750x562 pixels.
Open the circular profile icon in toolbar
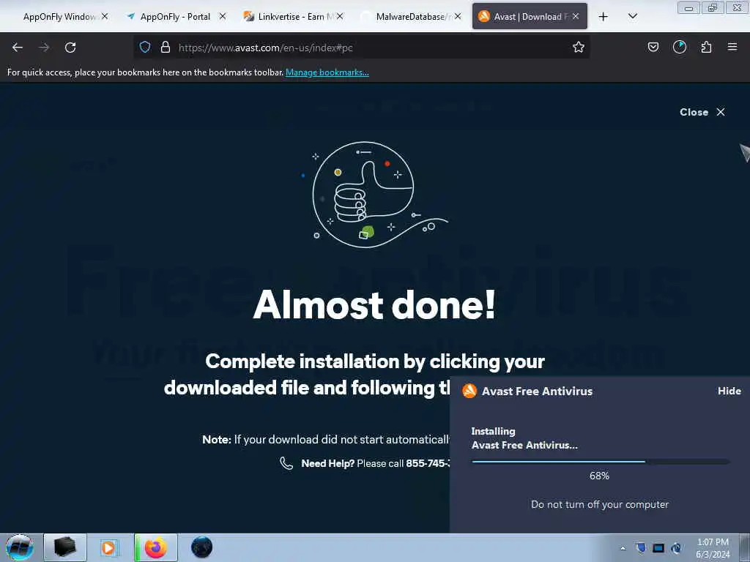point(679,47)
